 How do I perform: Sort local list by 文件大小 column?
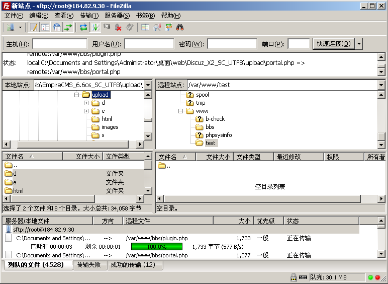click(82, 157)
